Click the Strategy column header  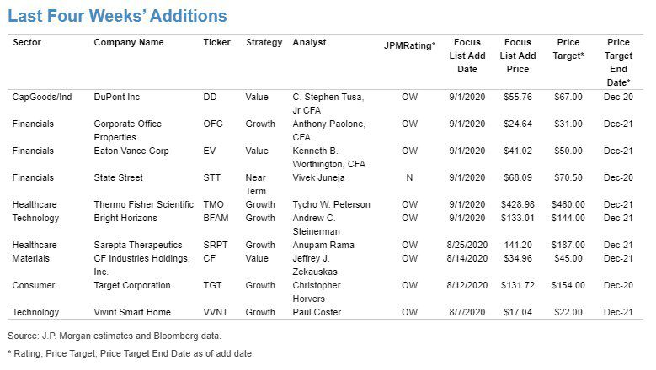click(264, 43)
